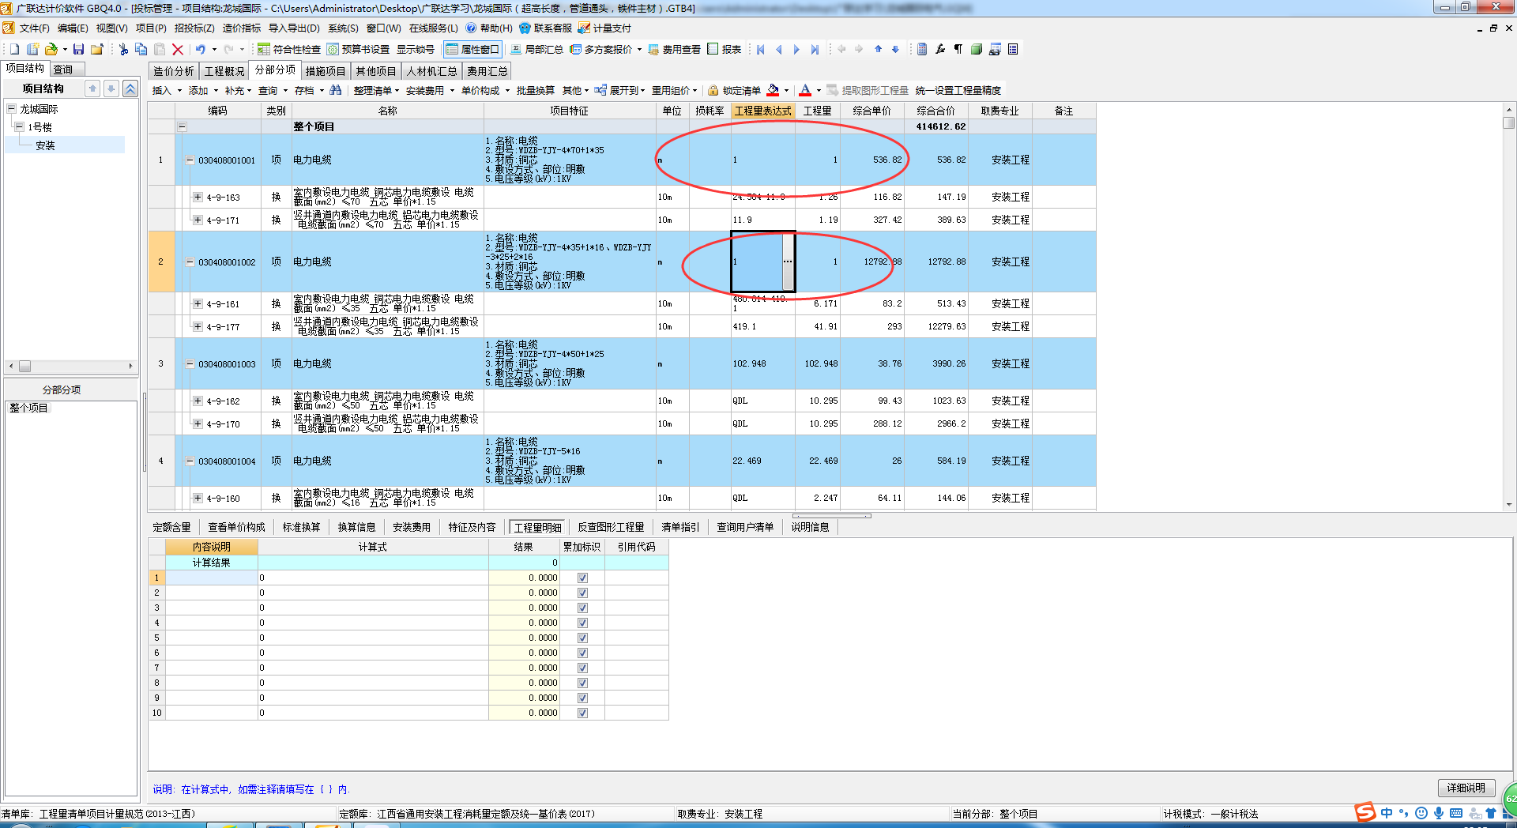Collapse the 1号楼 tree node

[x=20, y=126]
